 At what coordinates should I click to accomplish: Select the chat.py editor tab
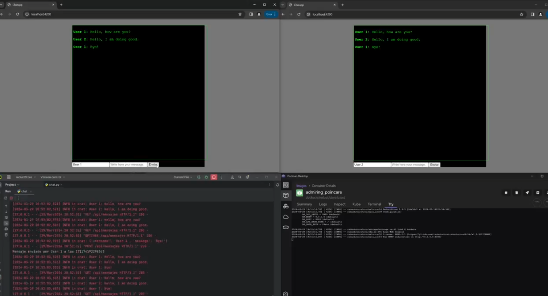[53, 184]
